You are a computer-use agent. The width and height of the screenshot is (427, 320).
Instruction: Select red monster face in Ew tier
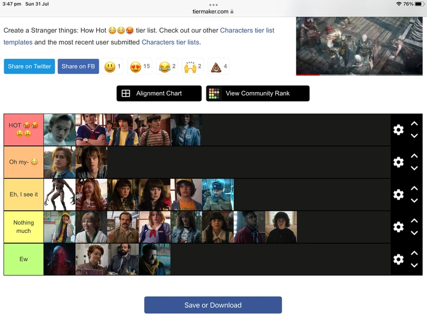(59, 260)
